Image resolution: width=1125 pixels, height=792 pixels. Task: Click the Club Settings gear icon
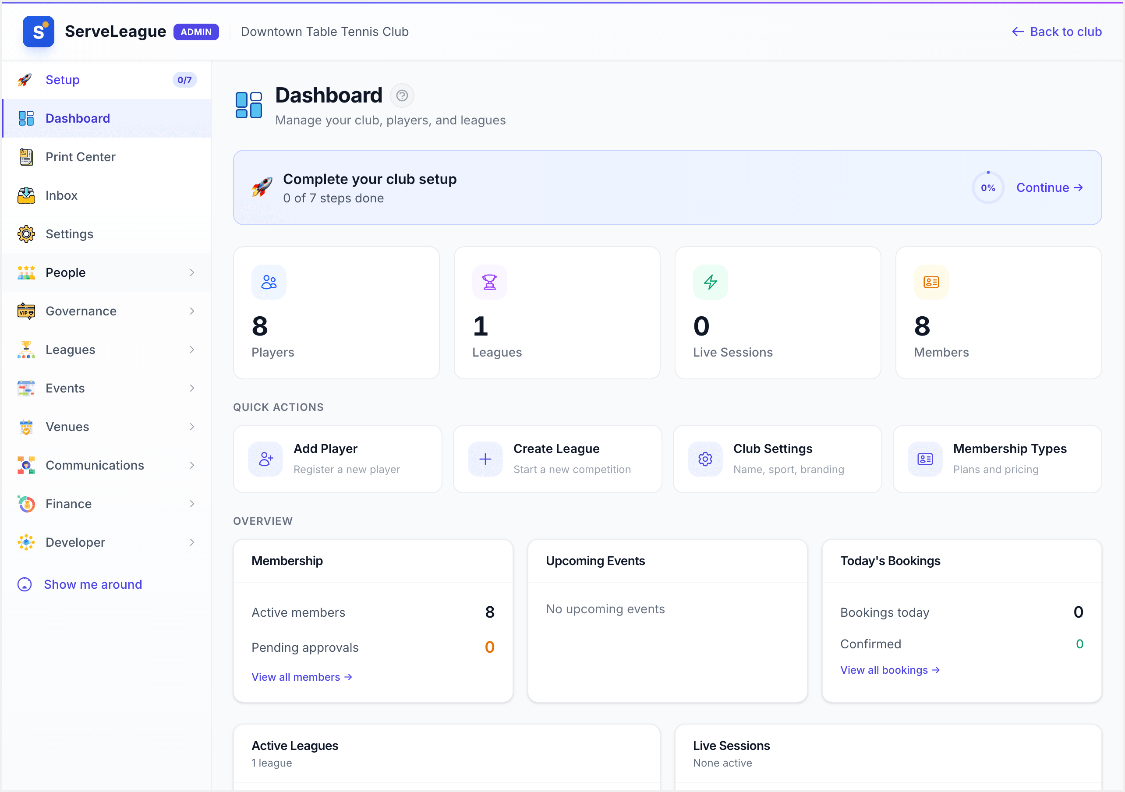pyautogui.click(x=705, y=459)
